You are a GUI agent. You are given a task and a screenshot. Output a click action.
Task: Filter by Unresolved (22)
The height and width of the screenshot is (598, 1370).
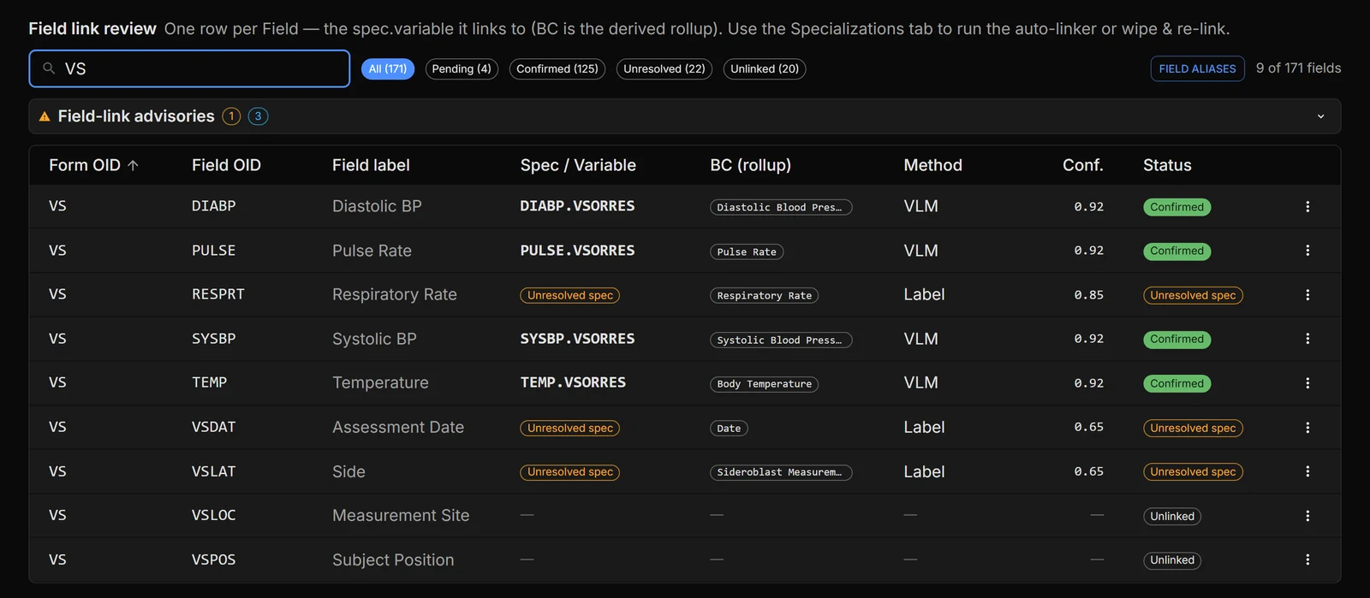(664, 68)
